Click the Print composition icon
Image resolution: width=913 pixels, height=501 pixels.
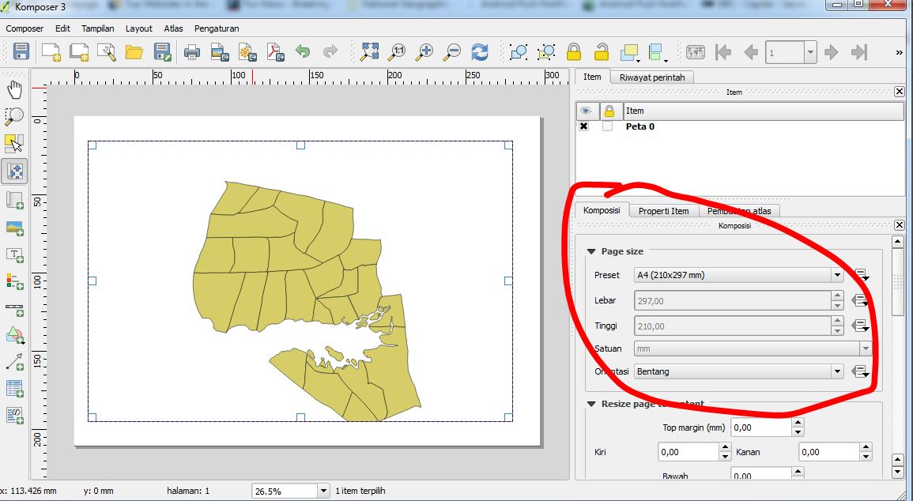click(x=190, y=51)
